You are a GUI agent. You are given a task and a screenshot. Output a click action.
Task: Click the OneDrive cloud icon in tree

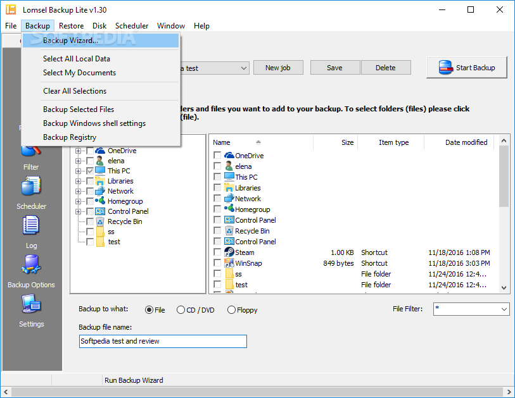100,151
